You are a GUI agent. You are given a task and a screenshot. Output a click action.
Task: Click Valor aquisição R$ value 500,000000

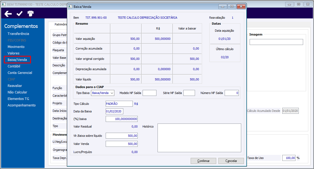[163, 39]
